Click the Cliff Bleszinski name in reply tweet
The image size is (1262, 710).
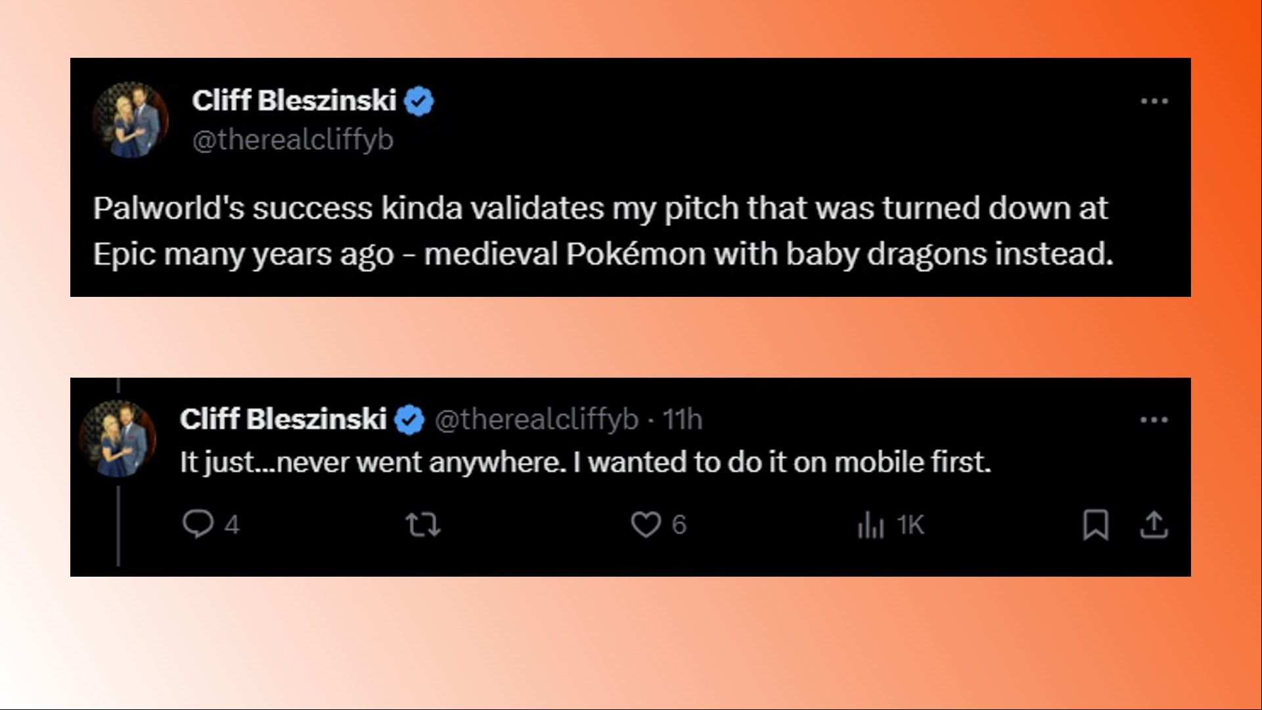tap(282, 419)
